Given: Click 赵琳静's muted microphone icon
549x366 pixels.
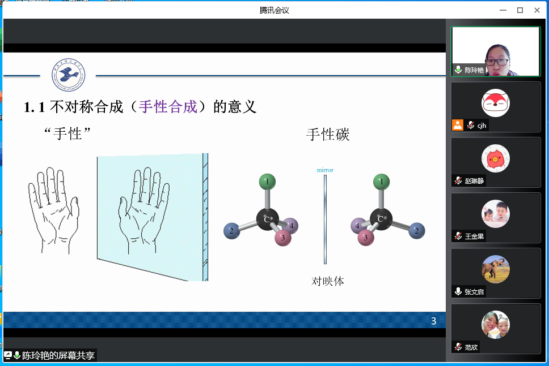Looking at the screenshot, I should point(458,180).
